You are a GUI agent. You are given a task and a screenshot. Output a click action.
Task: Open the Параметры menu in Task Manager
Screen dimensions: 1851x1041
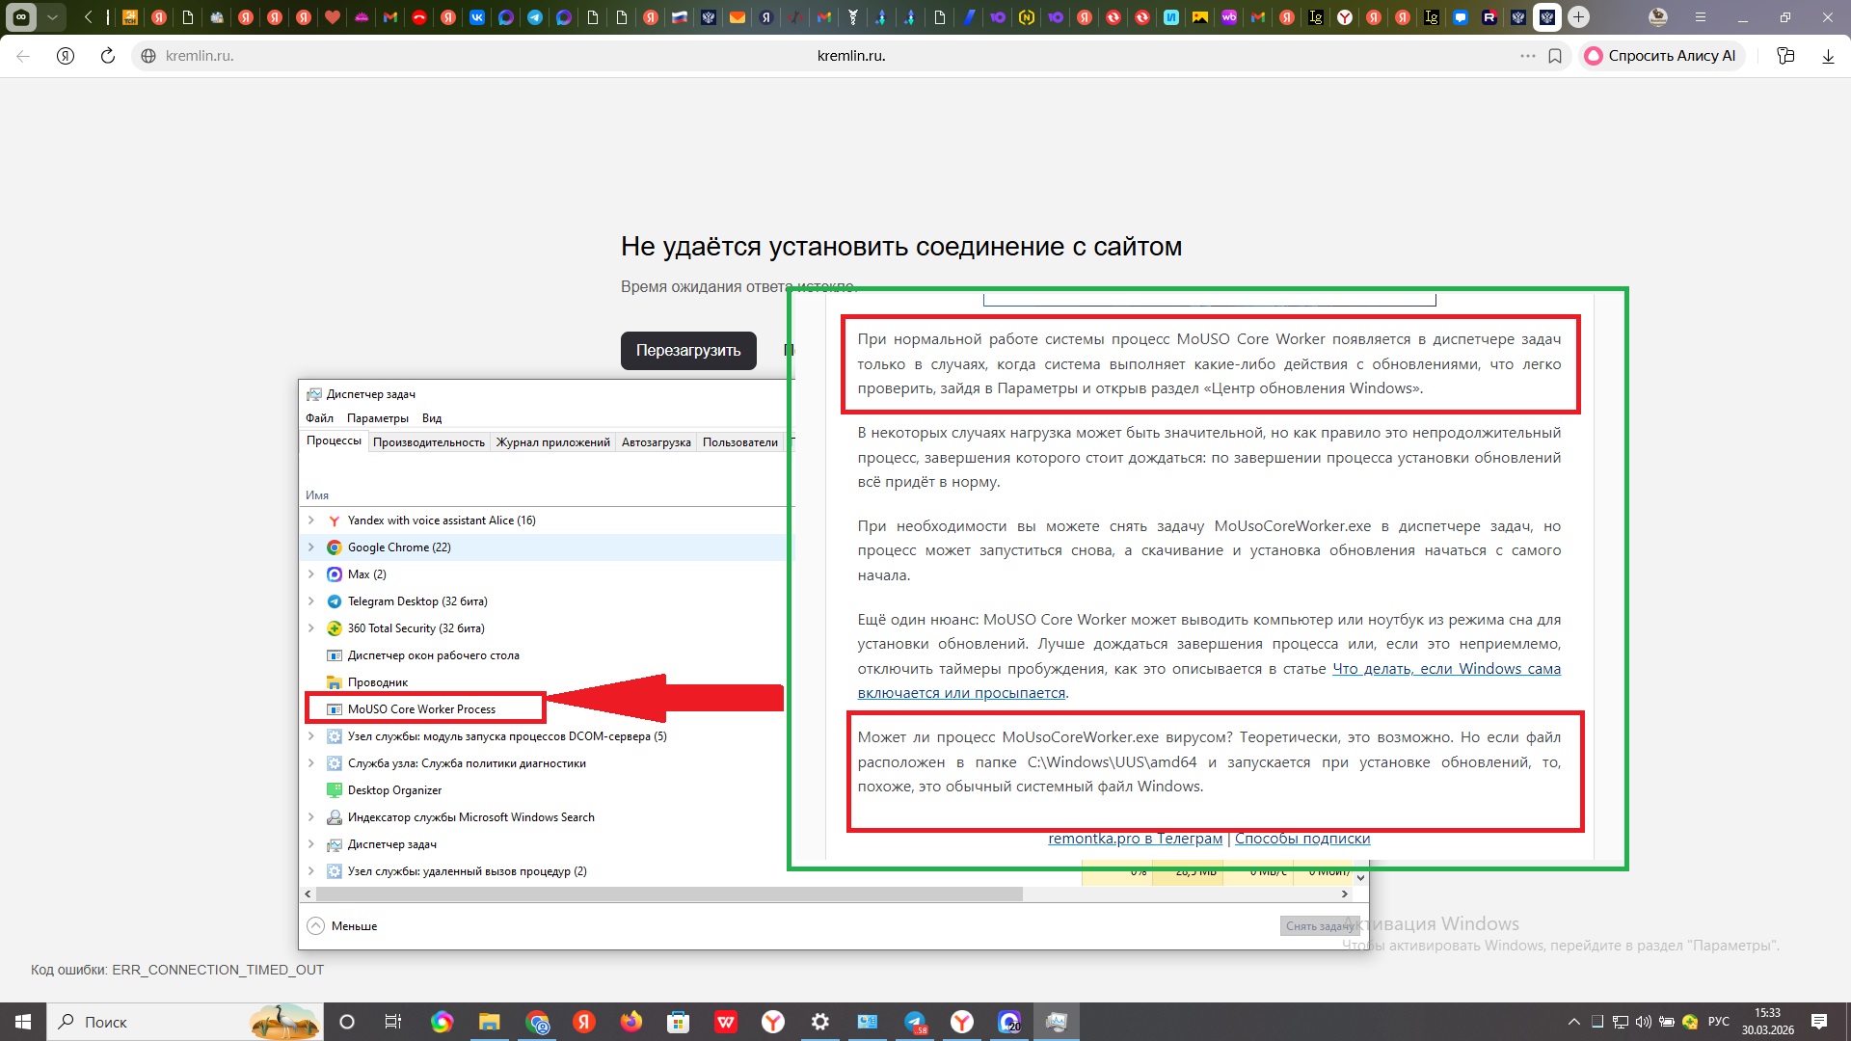pos(377,418)
